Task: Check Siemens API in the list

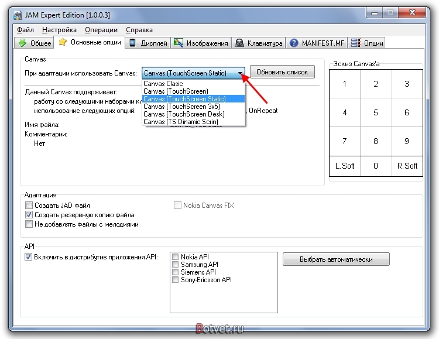Action: click(x=175, y=272)
